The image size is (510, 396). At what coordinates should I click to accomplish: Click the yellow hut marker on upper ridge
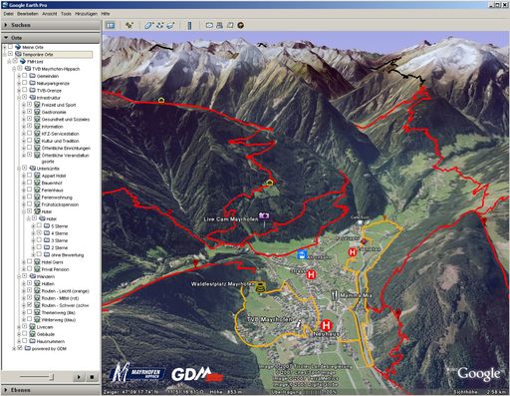(x=161, y=100)
